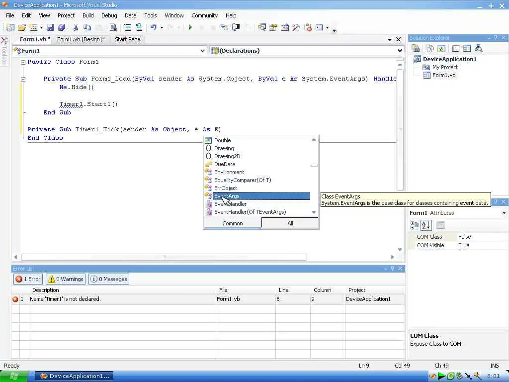
Task: Expand the Undo history dropdown arrow
Action: click(x=162, y=28)
